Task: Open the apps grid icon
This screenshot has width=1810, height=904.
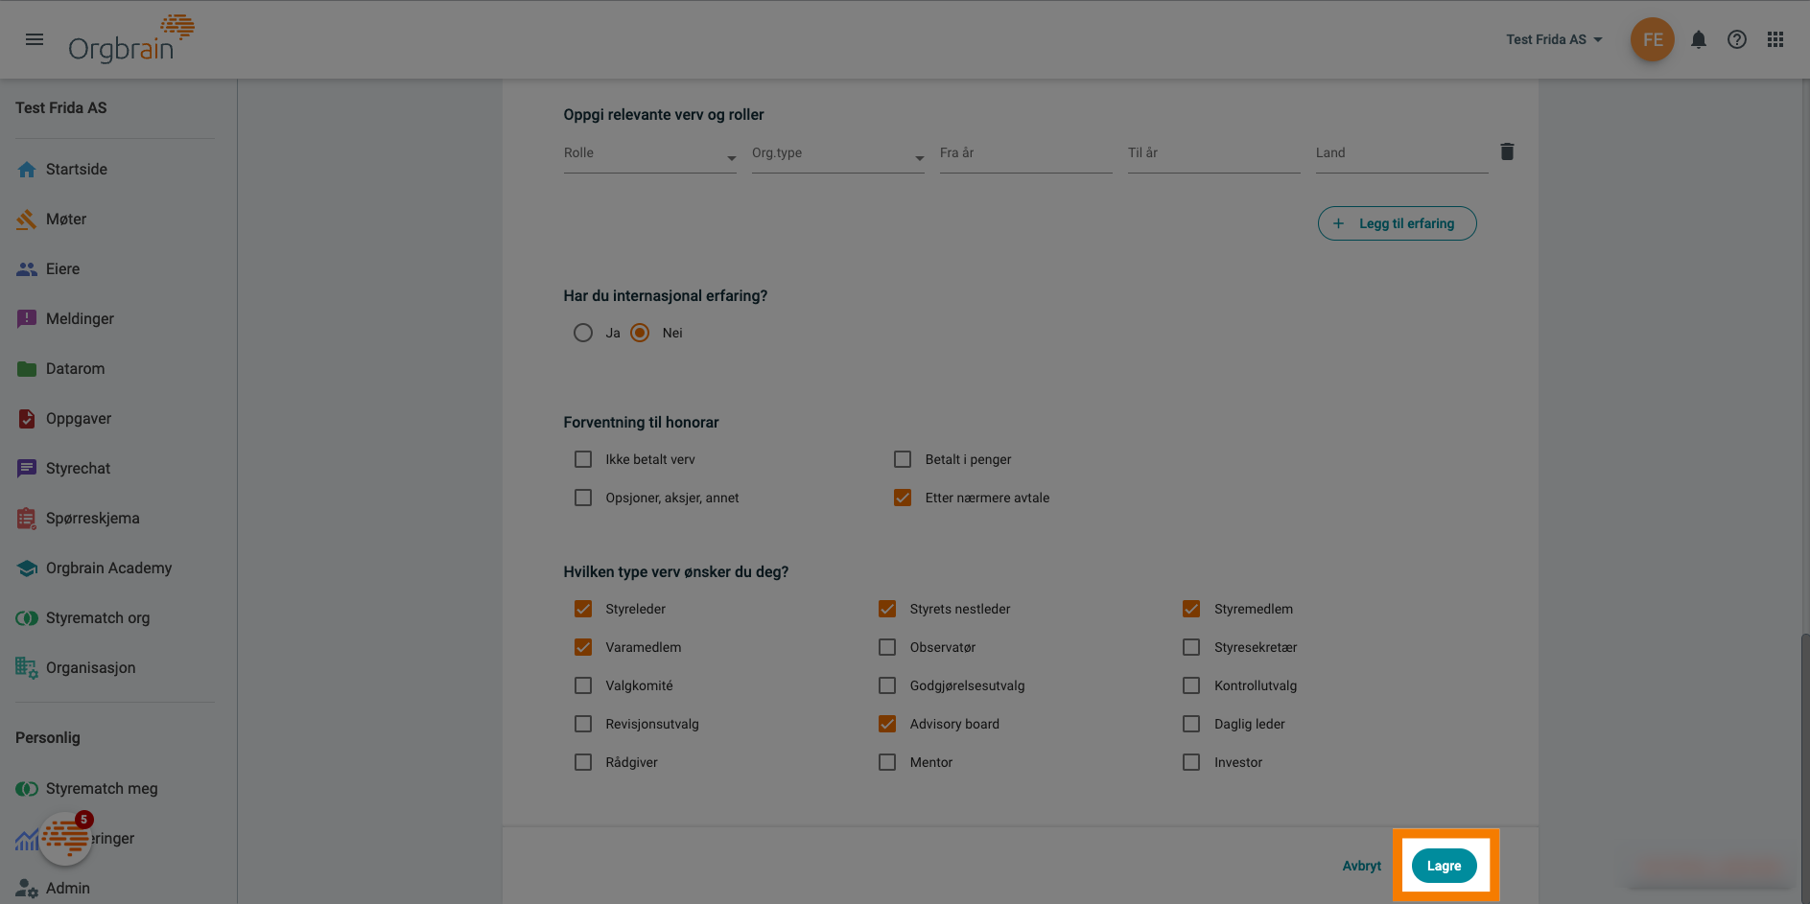Action: coord(1775,39)
